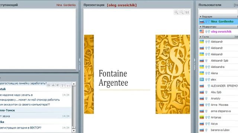This screenshot has width=238, height=133.
Task: Click headphone icon next to ALEXANDER EFREMOV
Action: click(209, 86)
